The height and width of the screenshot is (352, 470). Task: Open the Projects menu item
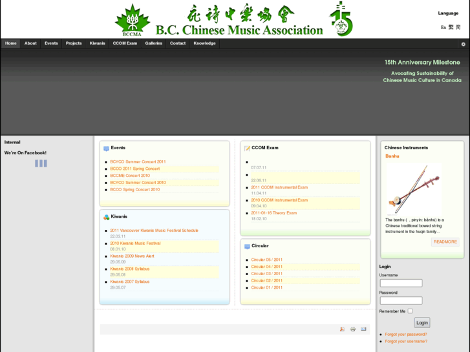tap(74, 43)
